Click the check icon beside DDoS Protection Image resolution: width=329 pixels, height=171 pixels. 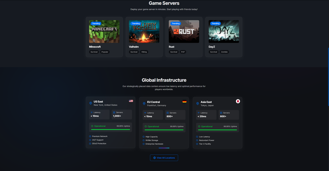coord(90,144)
